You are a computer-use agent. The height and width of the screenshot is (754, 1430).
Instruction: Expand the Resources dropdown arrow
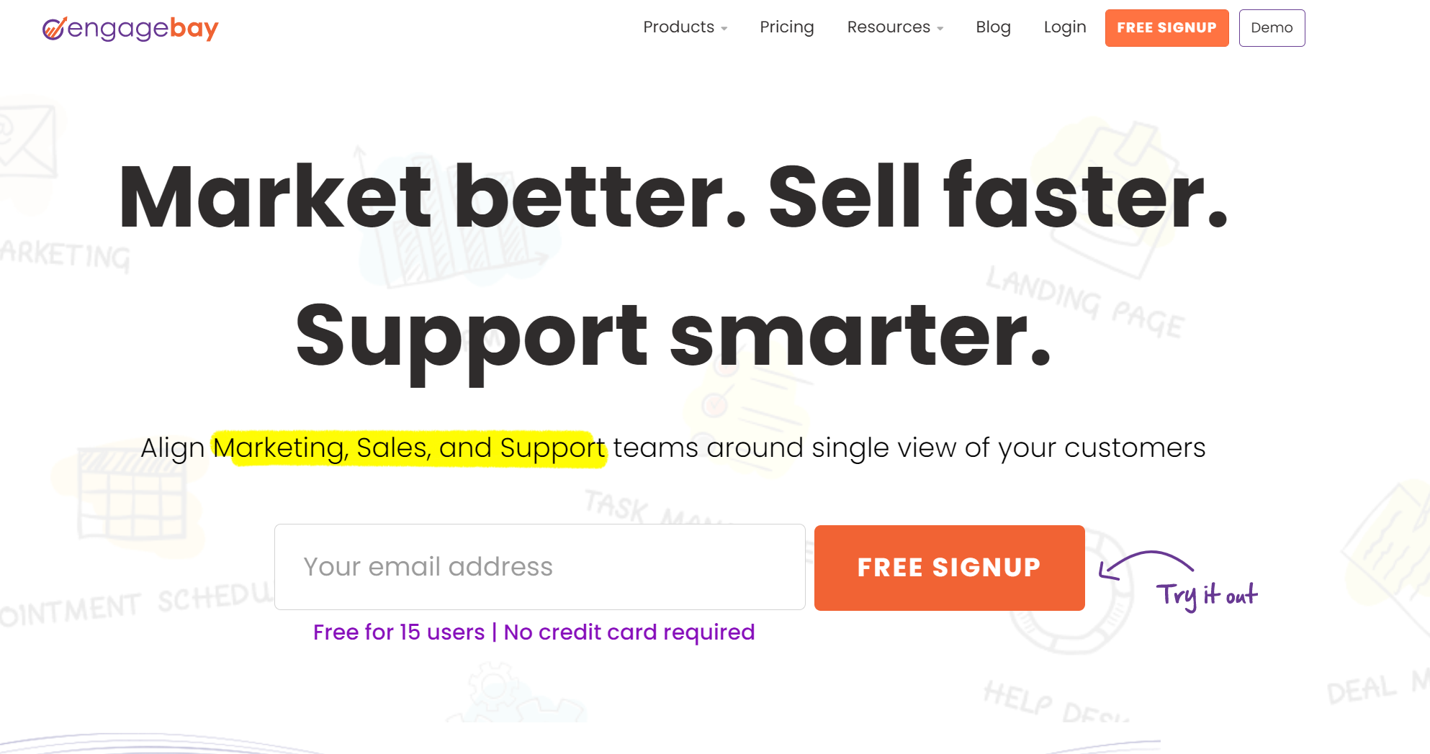[940, 29]
